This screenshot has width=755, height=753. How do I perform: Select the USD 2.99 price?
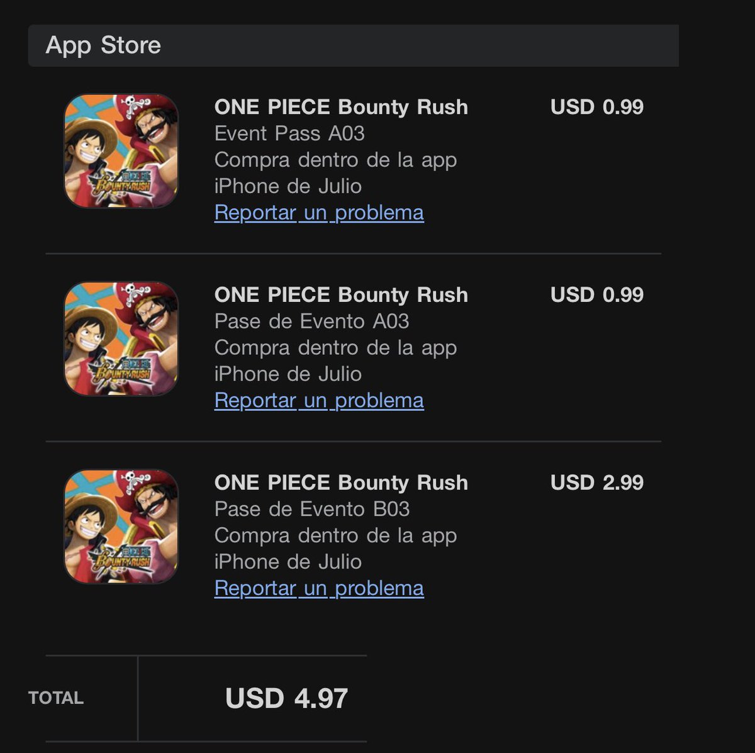coord(597,482)
